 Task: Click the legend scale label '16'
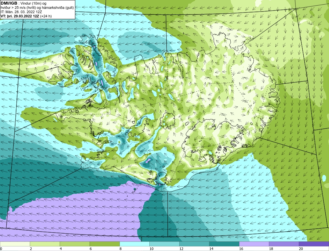(241, 249)
